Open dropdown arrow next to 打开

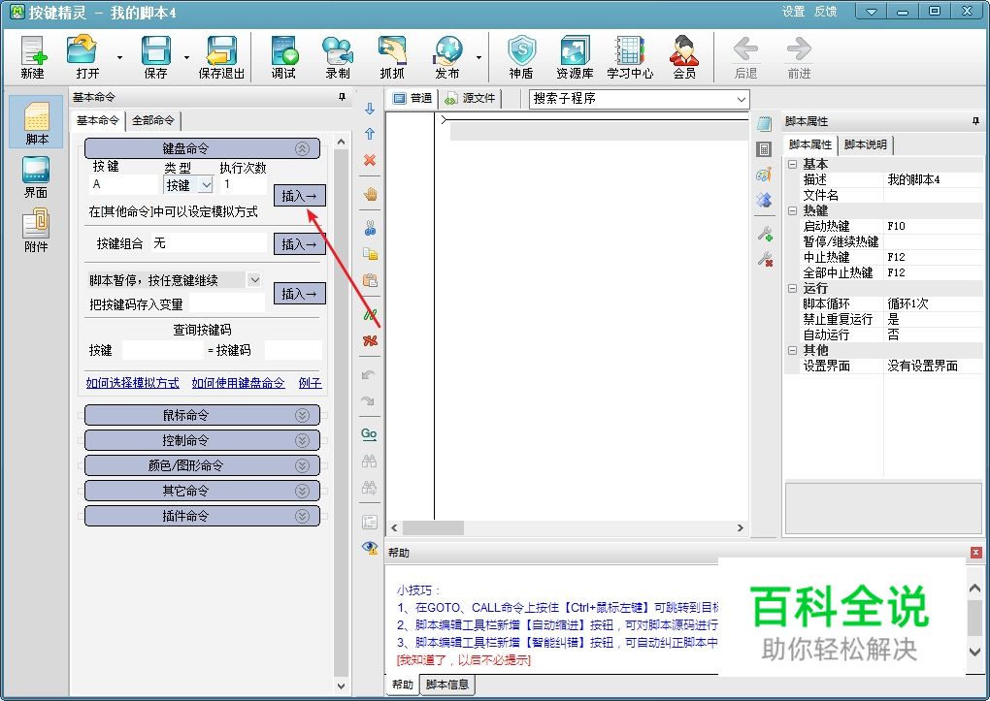pos(120,57)
